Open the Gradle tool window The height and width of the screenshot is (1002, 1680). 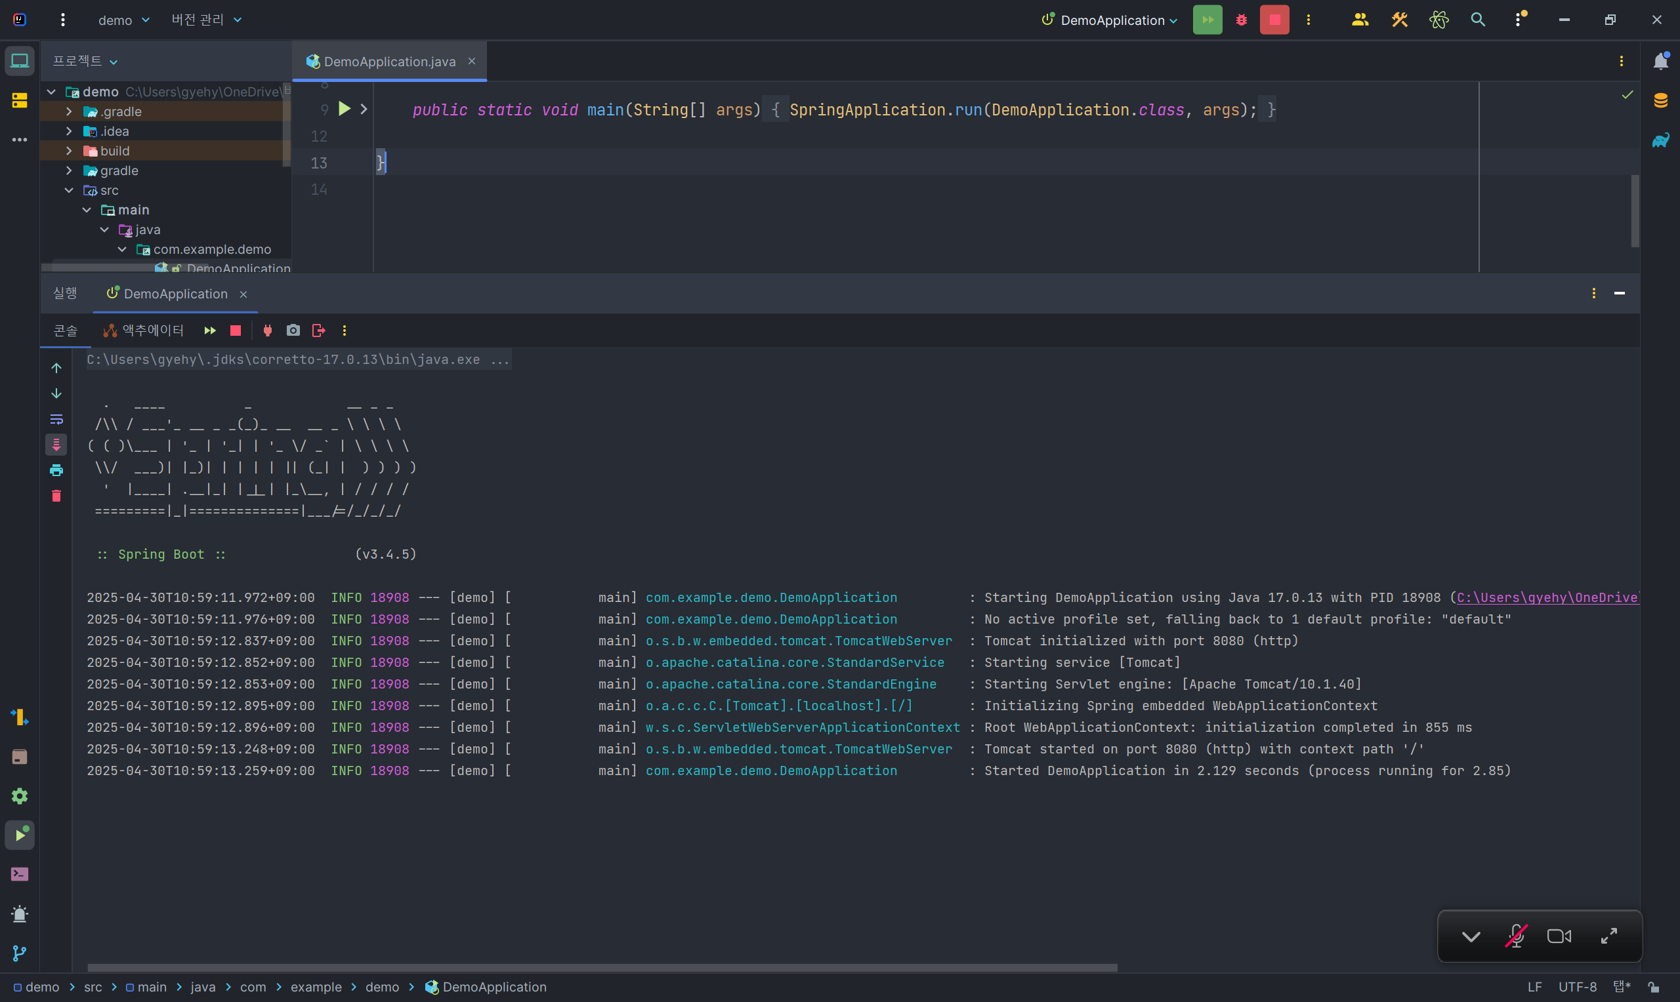[1660, 140]
